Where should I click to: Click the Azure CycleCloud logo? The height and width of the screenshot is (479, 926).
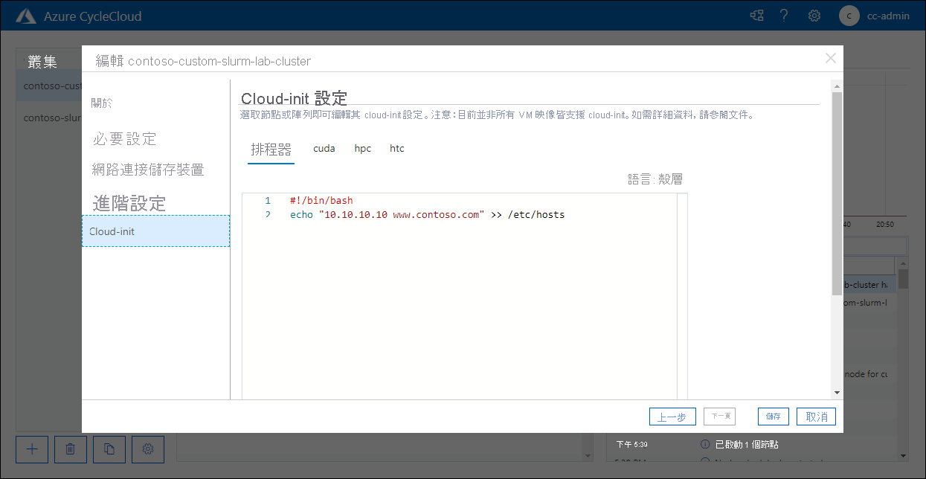pos(26,15)
